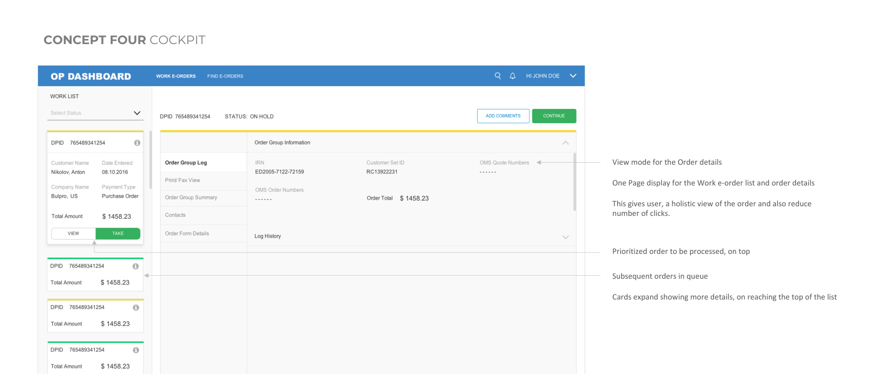Click date entered 08.10.2016
This screenshot has width=877, height=374.
pyautogui.click(x=115, y=172)
